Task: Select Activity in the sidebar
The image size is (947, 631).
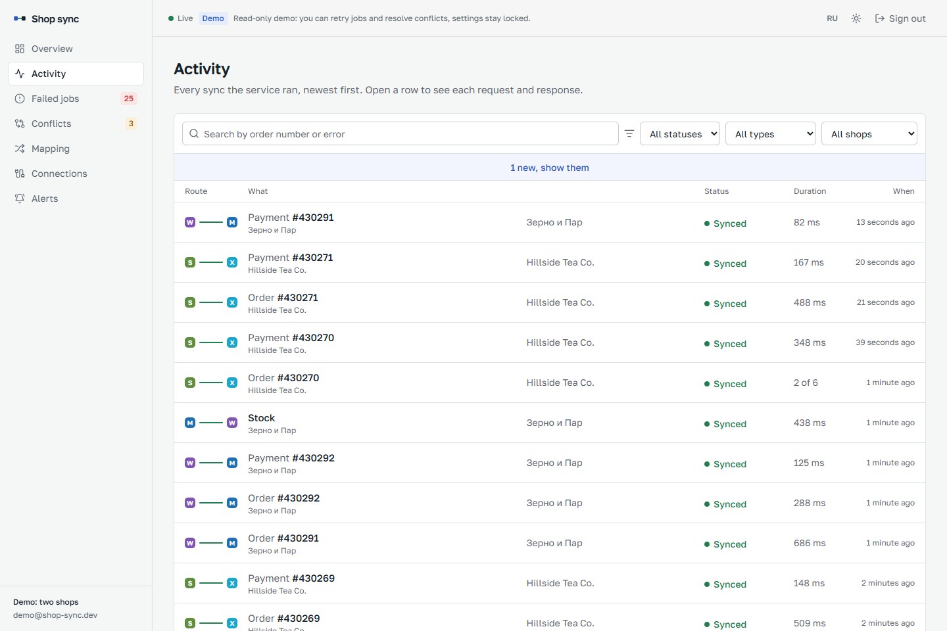Action: [76, 74]
